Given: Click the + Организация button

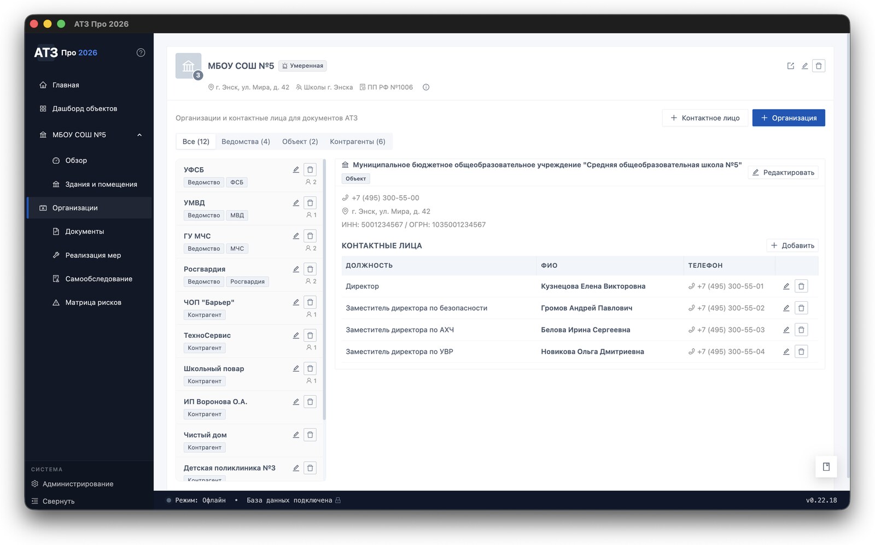Looking at the screenshot, I should tap(789, 118).
